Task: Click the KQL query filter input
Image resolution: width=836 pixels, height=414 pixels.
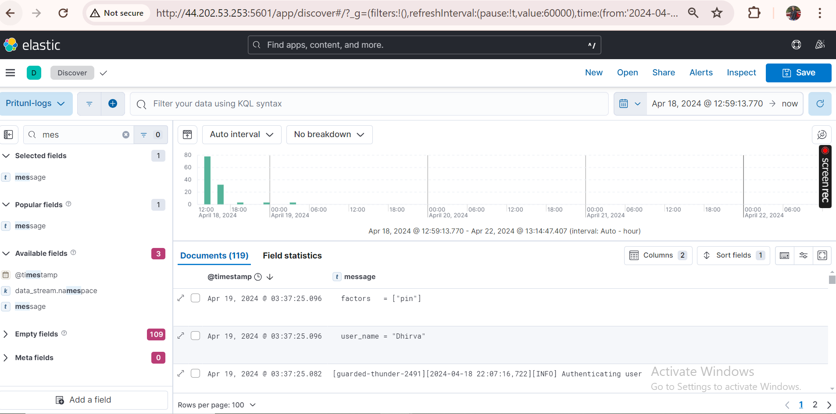Action: click(369, 104)
